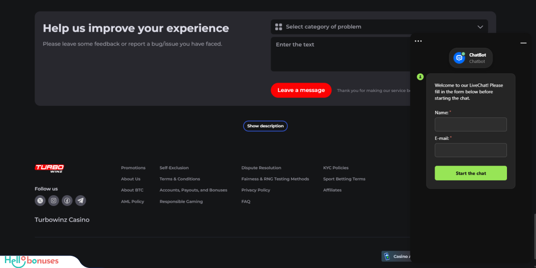Open the Facebook social link
Screen dimensions: 536x268
(x=67, y=201)
